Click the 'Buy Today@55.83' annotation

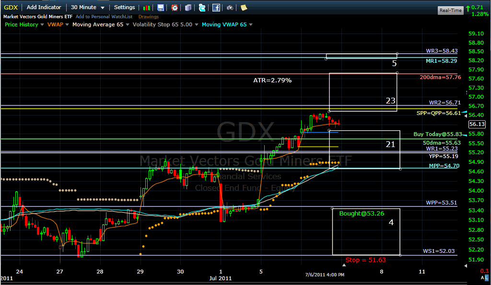click(437, 134)
